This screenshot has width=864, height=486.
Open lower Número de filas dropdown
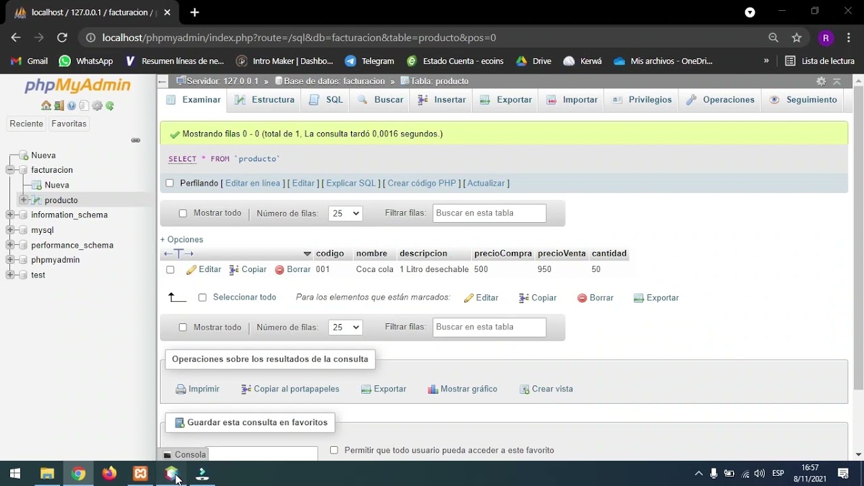pos(346,327)
